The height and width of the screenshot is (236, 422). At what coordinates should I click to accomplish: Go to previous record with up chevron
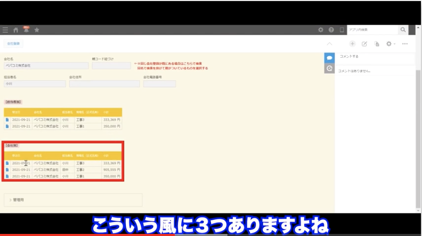tap(329, 44)
